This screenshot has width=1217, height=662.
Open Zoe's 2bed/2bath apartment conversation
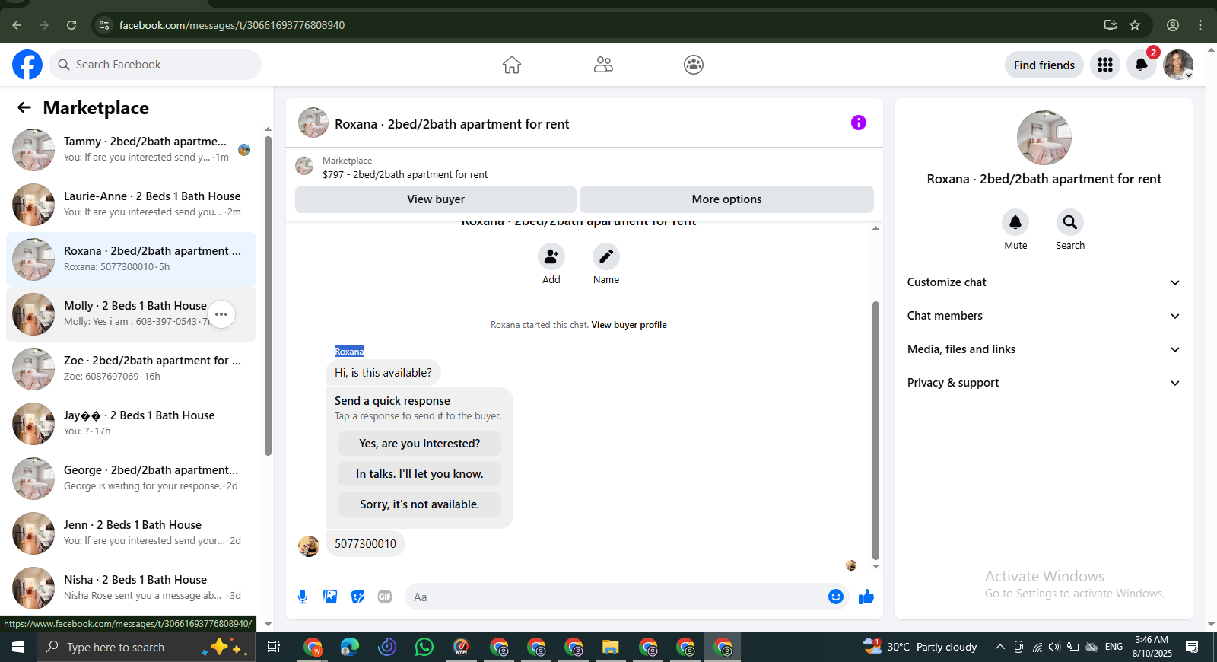tap(131, 369)
